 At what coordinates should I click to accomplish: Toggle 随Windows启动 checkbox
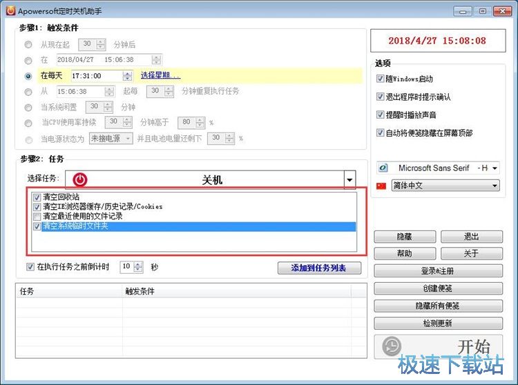coord(380,79)
